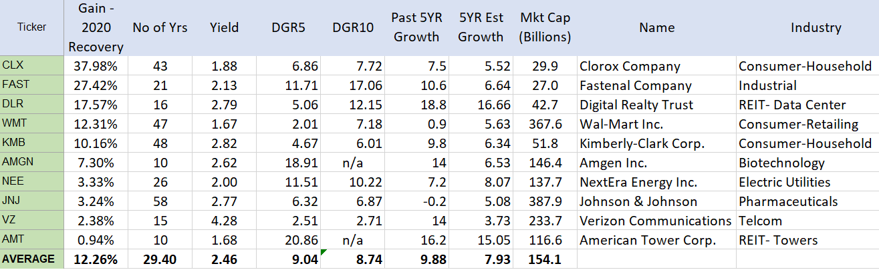
Task: Click the Yield column header
Action: click(224, 28)
